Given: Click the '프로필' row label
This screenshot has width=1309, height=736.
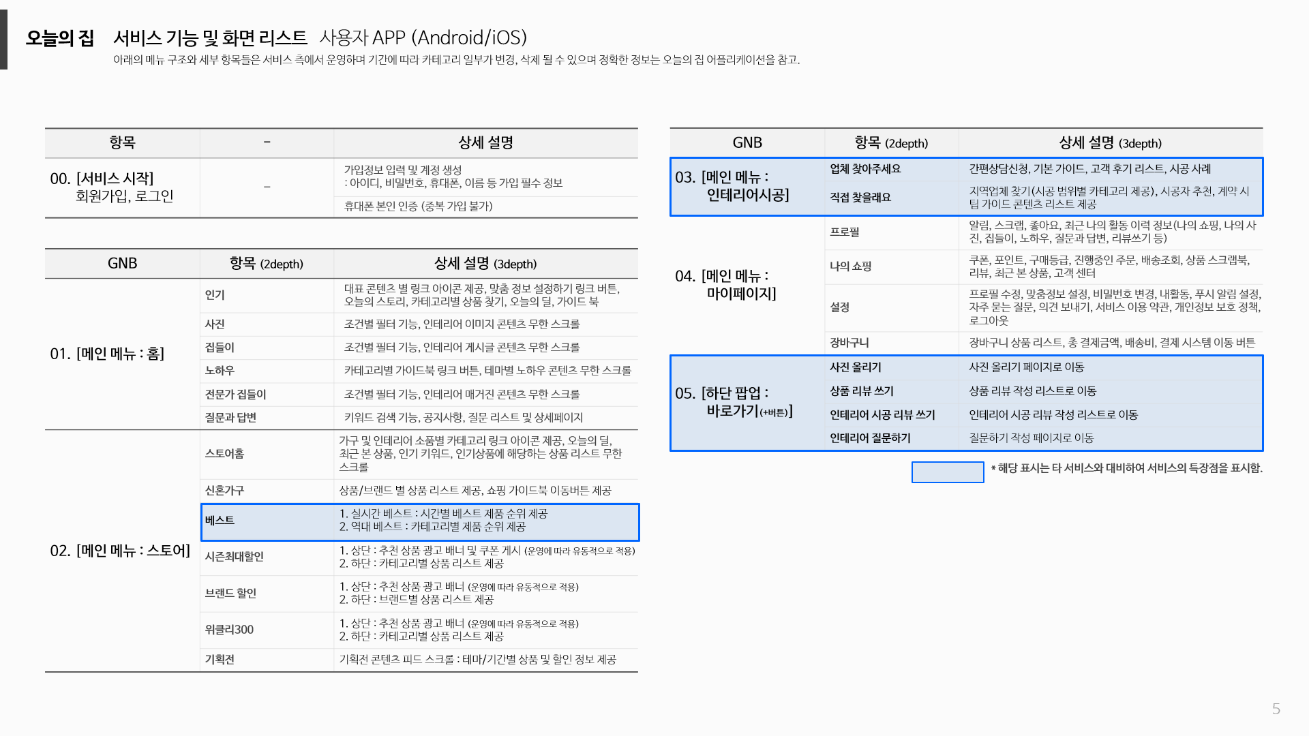Looking at the screenshot, I should coord(844,232).
